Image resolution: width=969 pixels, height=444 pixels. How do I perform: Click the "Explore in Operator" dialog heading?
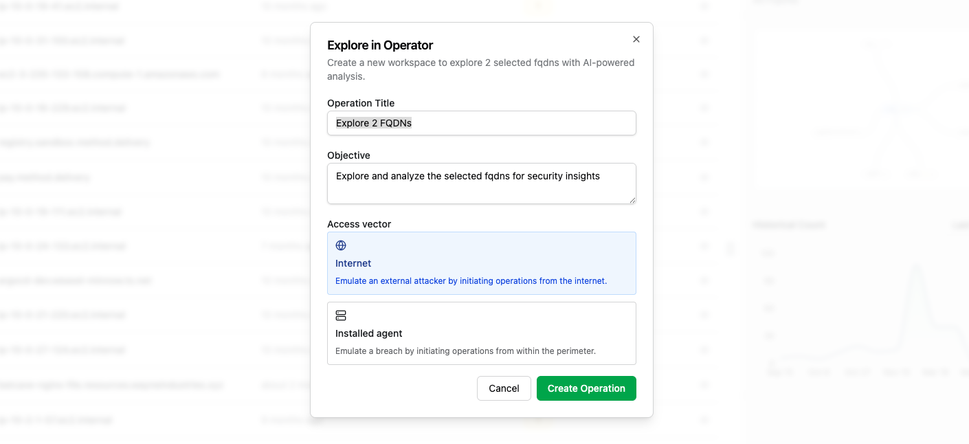380,45
